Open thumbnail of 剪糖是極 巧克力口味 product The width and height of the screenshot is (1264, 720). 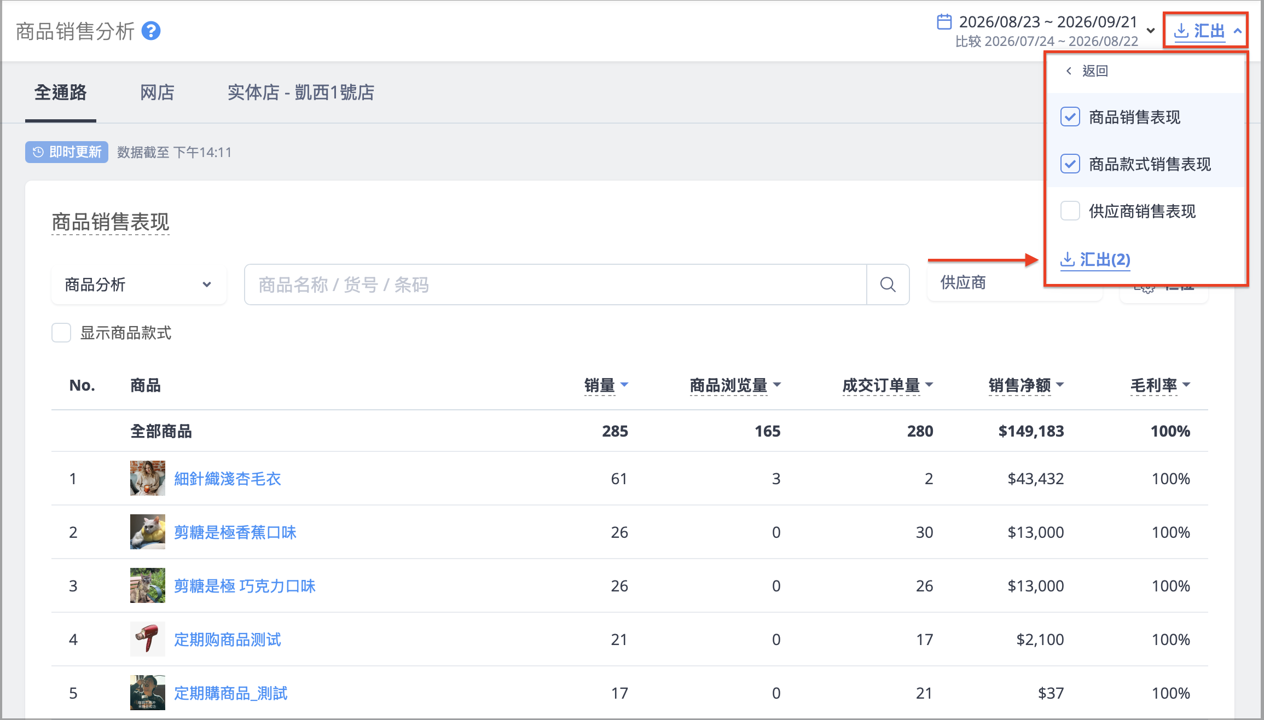pos(148,585)
